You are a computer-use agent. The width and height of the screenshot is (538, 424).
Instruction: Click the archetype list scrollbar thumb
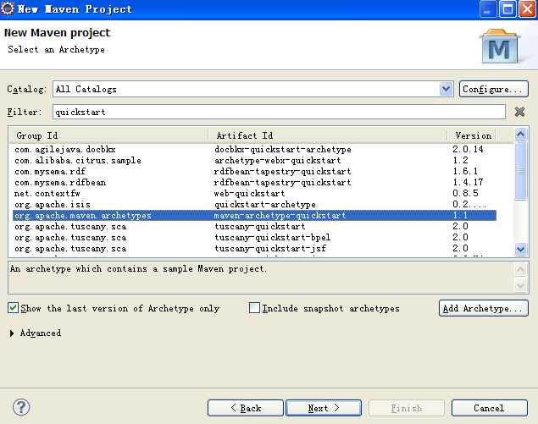tap(520, 171)
